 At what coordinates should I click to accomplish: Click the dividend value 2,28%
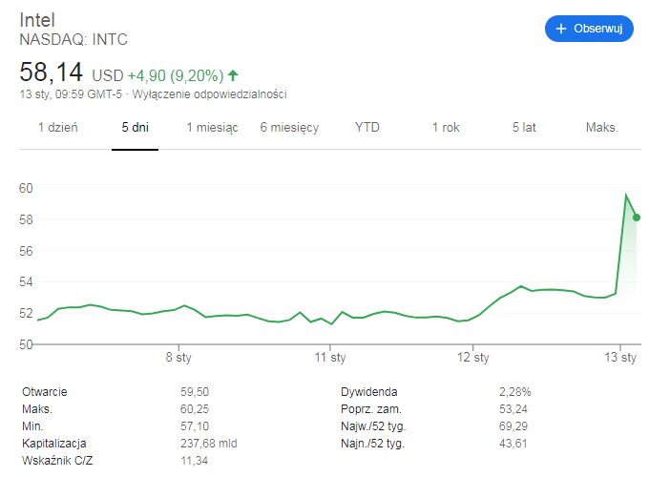point(514,392)
